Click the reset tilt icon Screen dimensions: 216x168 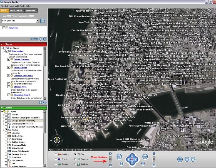(143, 164)
